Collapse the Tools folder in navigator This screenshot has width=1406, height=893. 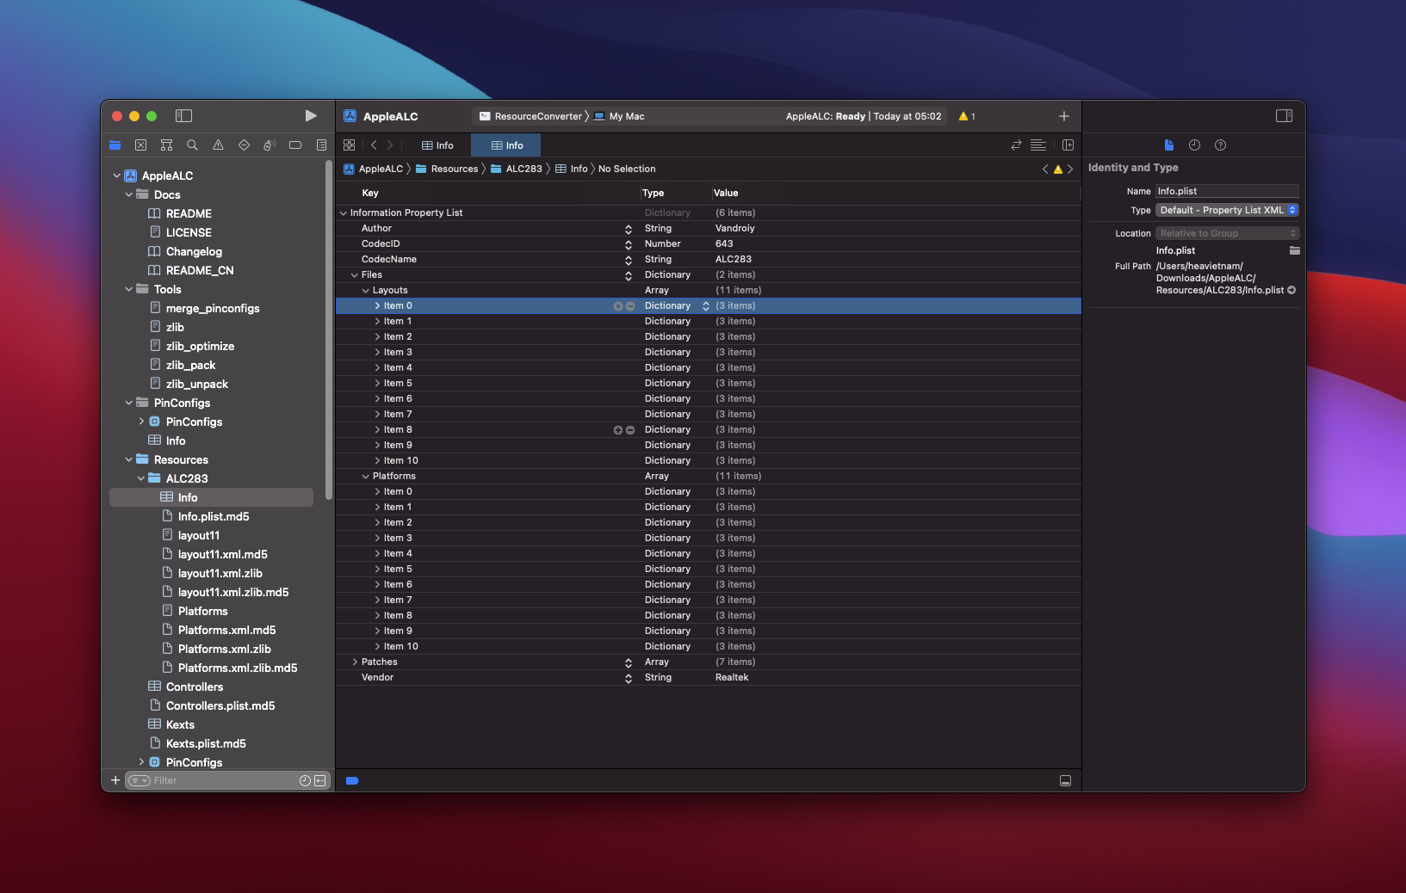pyautogui.click(x=129, y=290)
